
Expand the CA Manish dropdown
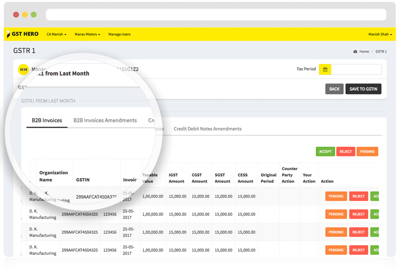pyautogui.click(x=56, y=34)
